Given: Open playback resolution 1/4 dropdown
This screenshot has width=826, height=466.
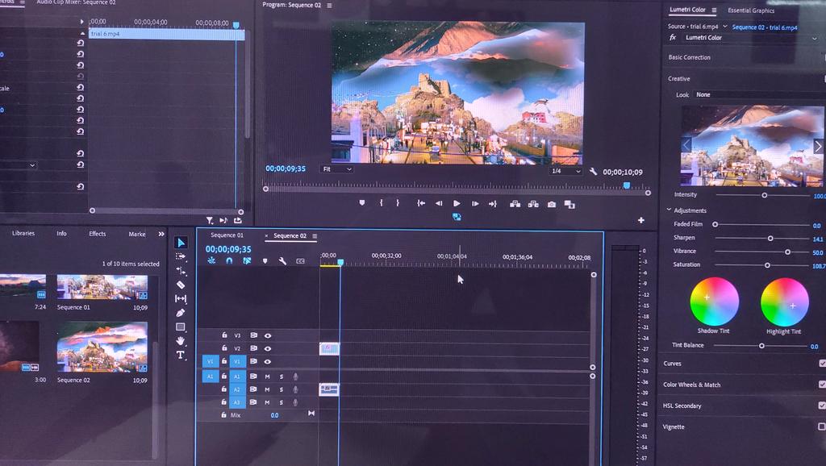Looking at the screenshot, I should point(565,171).
